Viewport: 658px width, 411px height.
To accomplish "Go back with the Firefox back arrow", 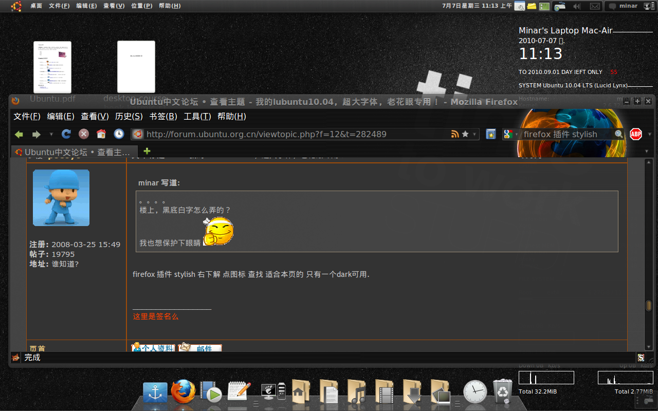I will [19, 134].
